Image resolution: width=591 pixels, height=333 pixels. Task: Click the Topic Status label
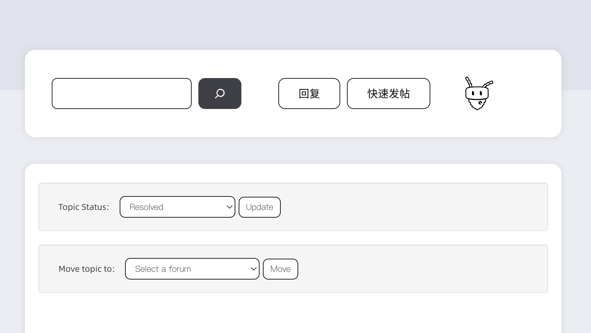(x=84, y=207)
